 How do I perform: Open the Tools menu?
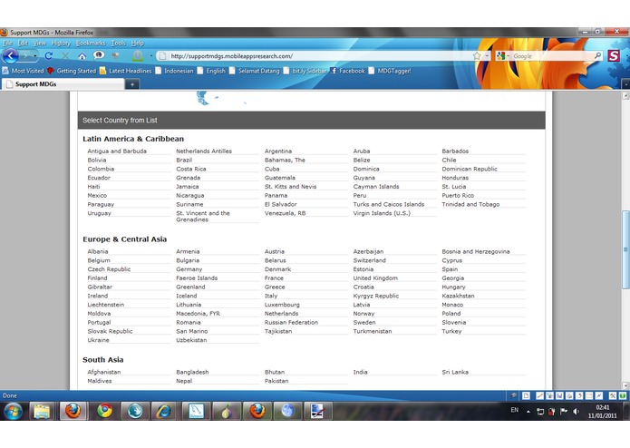click(x=119, y=43)
